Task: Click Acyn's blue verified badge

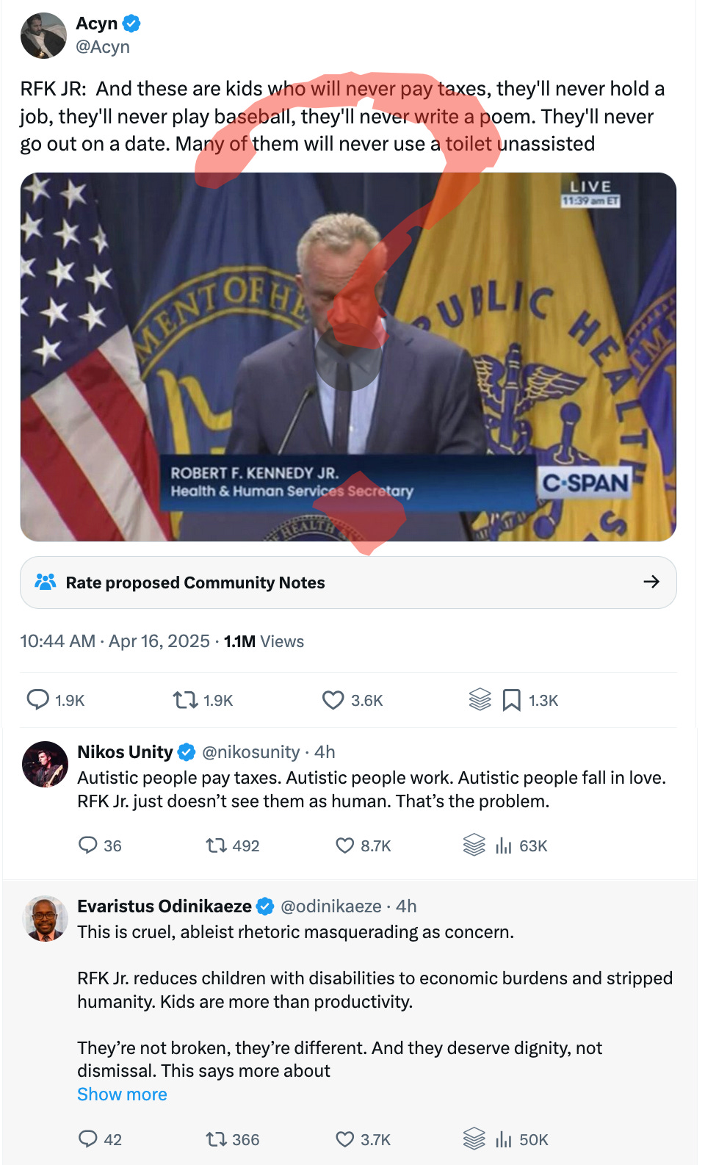Action: click(131, 24)
